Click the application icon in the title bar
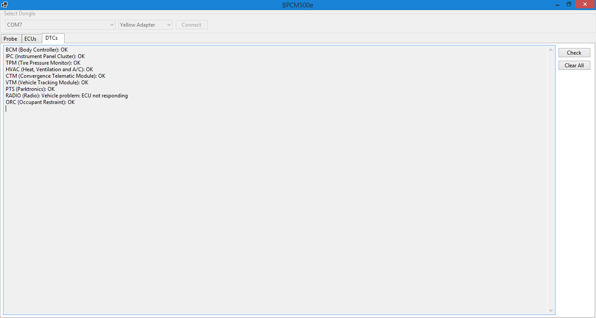 click(x=4, y=5)
